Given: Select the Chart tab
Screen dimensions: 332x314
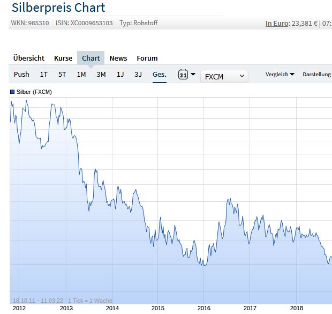Looking at the screenshot, I should tap(91, 58).
